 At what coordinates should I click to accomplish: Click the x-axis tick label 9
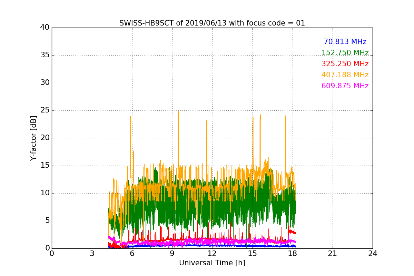(x=172, y=254)
